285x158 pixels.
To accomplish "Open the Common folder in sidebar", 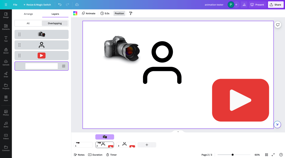I will tap(6, 148).
